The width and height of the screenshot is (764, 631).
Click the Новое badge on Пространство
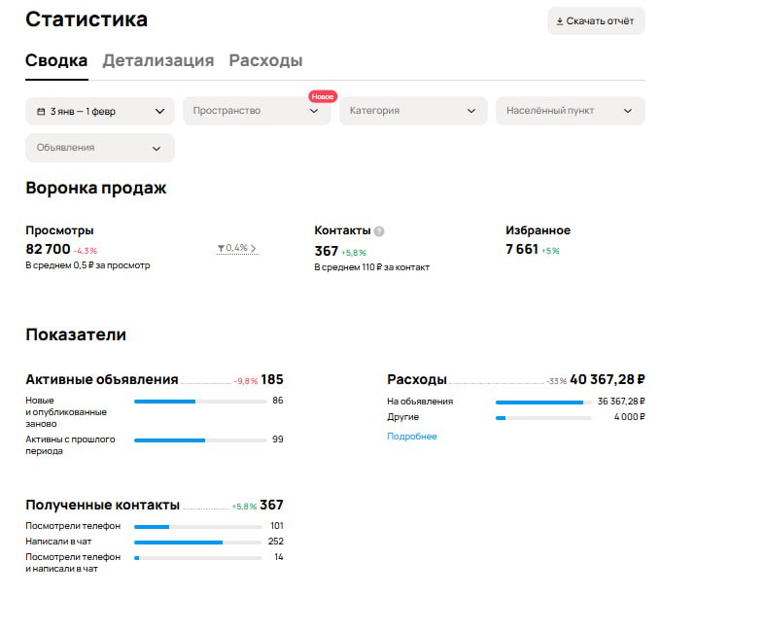(x=322, y=96)
